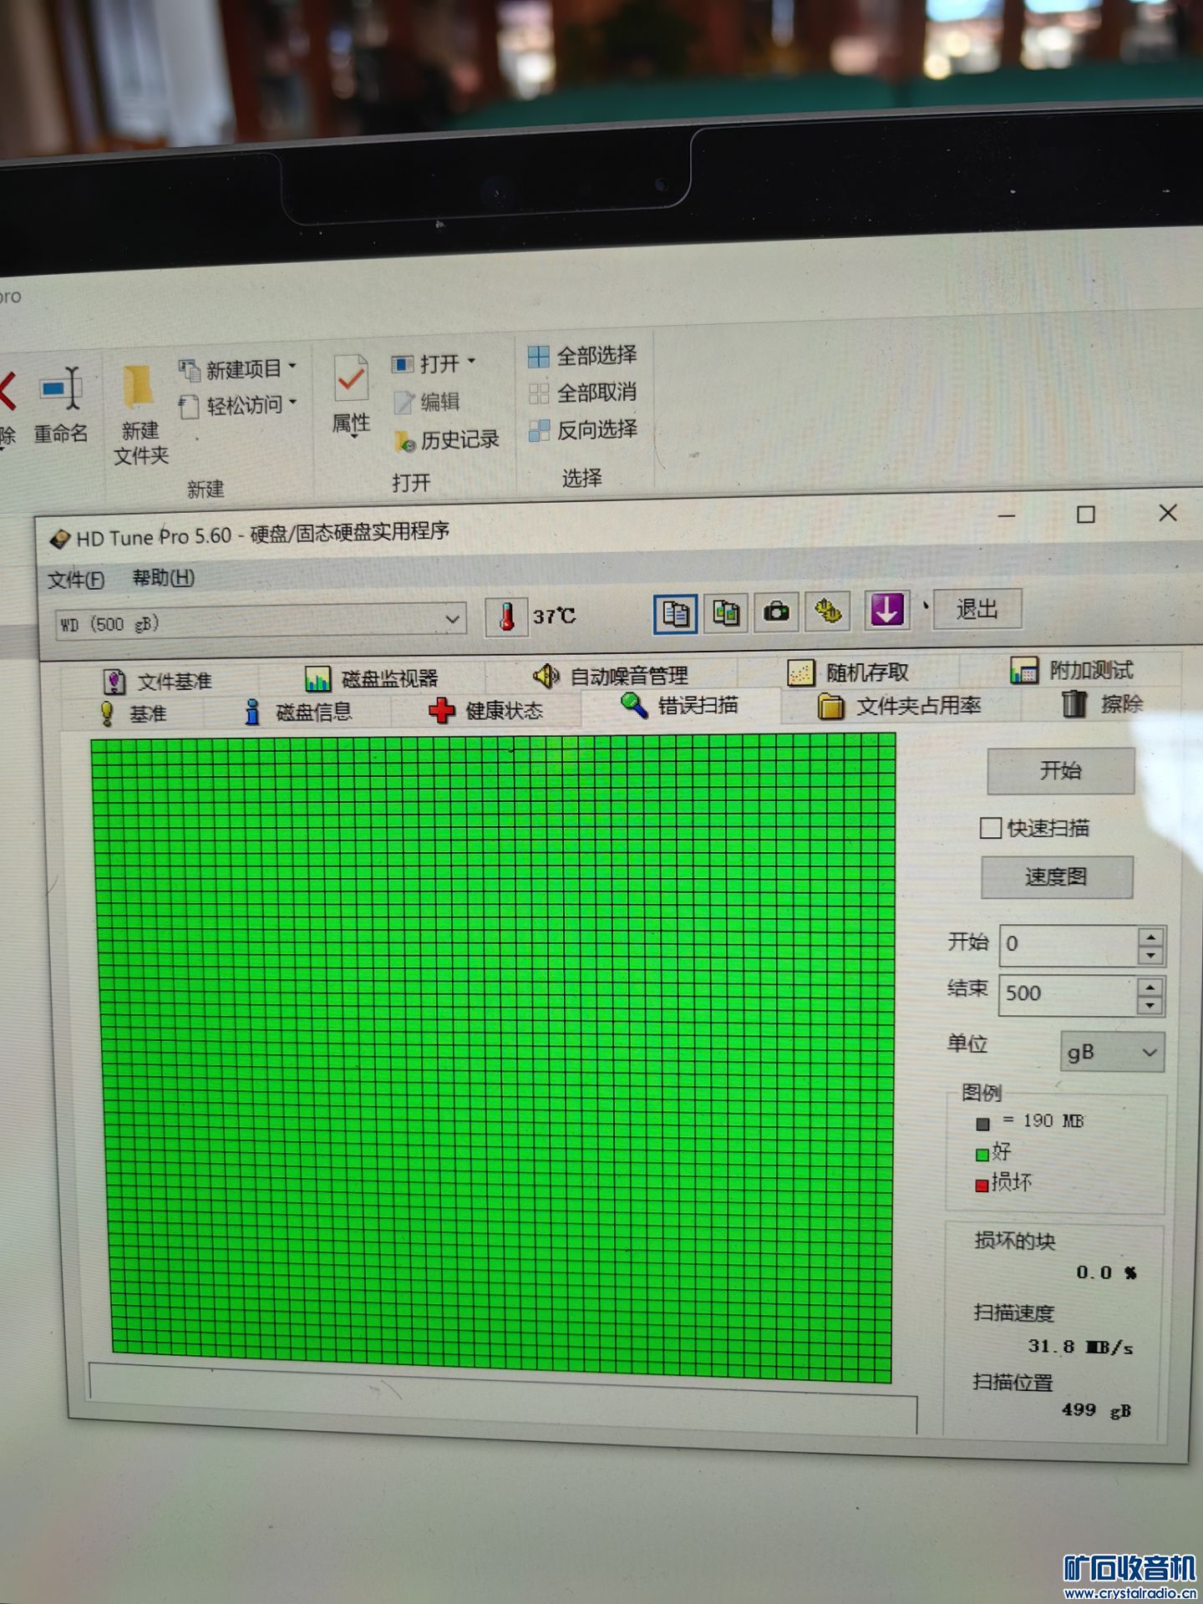This screenshot has width=1203, height=1604.
Task: Copy info to clipboard toolbar icon
Action: tap(675, 614)
